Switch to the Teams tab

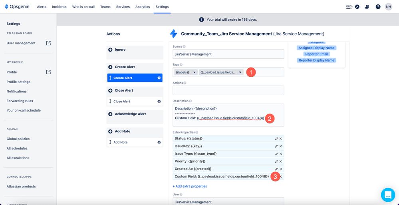coord(105,7)
